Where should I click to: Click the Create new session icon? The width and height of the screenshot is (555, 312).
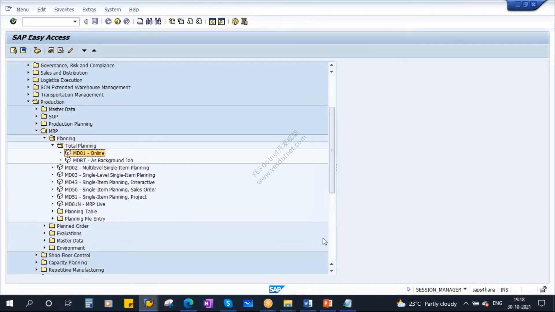click(x=212, y=21)
